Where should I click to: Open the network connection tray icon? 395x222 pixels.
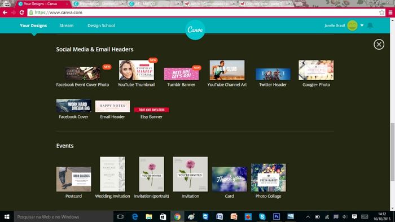(x=327, y=217)
